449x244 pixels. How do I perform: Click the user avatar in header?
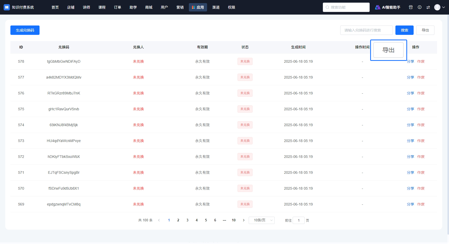click(437, 7)
